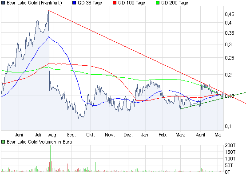Click the peak of the blue GD 38 line
The image size is (246, 180).
click(x=49, y=37)
